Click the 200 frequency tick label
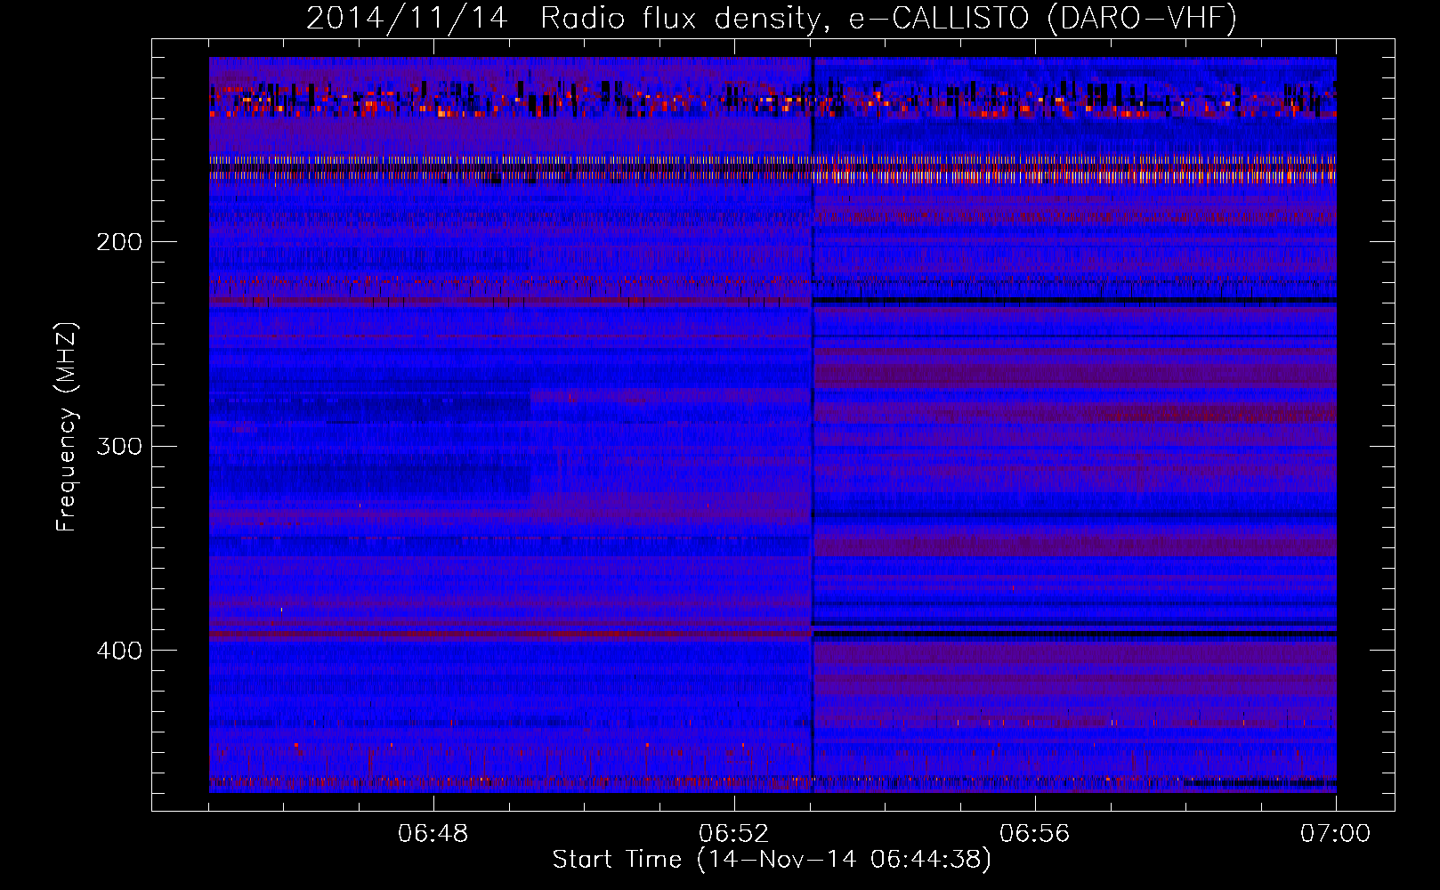The image size is (1440, 890). [x=119, y=242]
